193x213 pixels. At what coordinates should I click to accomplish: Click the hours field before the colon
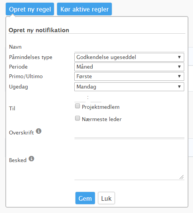click(80, 98)
